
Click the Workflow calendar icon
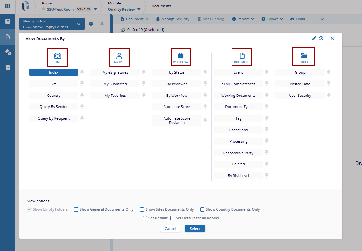point(181,55)
